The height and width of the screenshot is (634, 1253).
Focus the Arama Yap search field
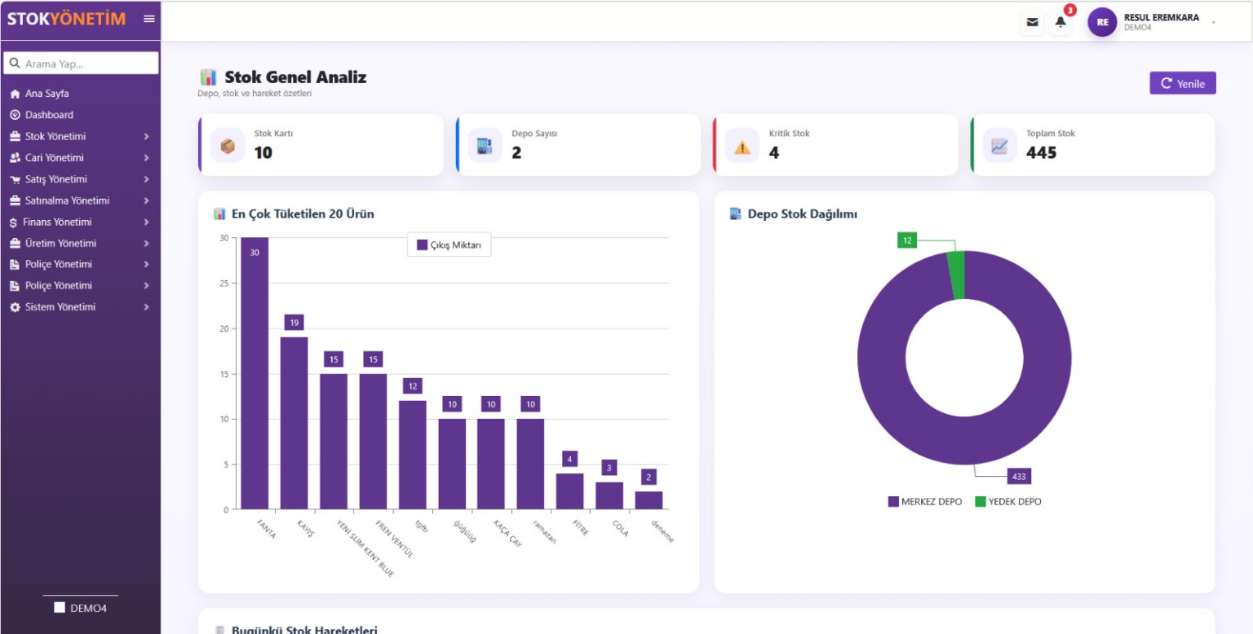(81, 63)
